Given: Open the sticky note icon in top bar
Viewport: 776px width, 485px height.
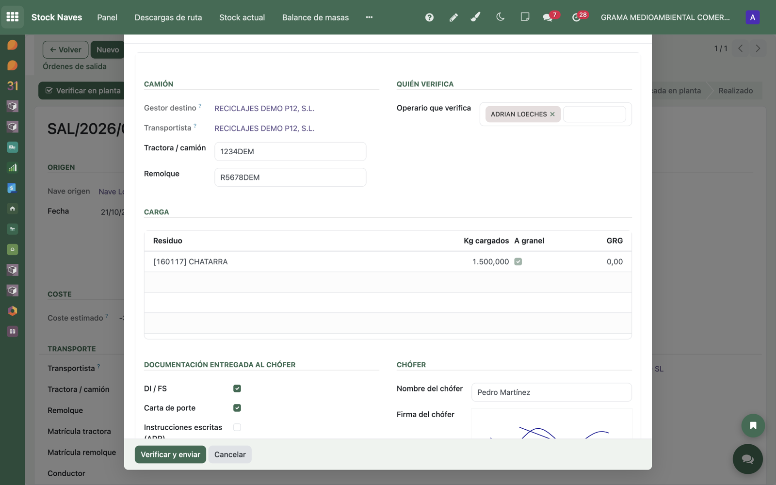Looking at the screenshot, I should pyautogui.click(x=525, y=17).
